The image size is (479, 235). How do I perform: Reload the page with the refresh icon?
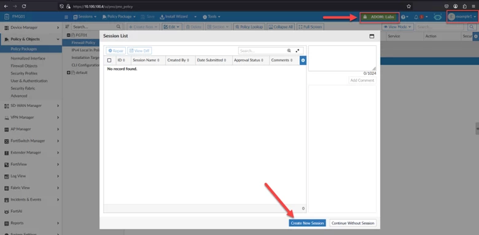(24, 6)
